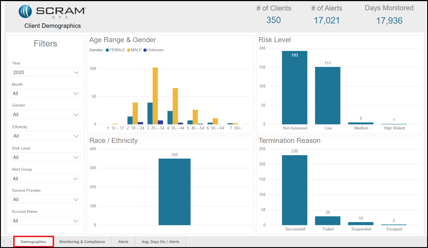Image resolution: width=428 pixels, height=248 pixels.
Task: Toggle FEMALE series in gender legend
Action: pyautogui.click(x=115, y=50)
